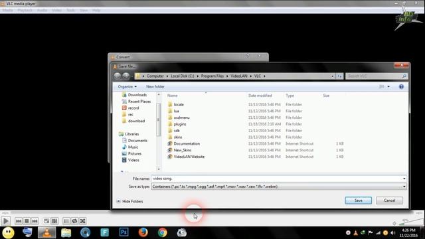Click the Back navigation arrow
Viewport: 425px width, 239px height.
pos(117,76)
